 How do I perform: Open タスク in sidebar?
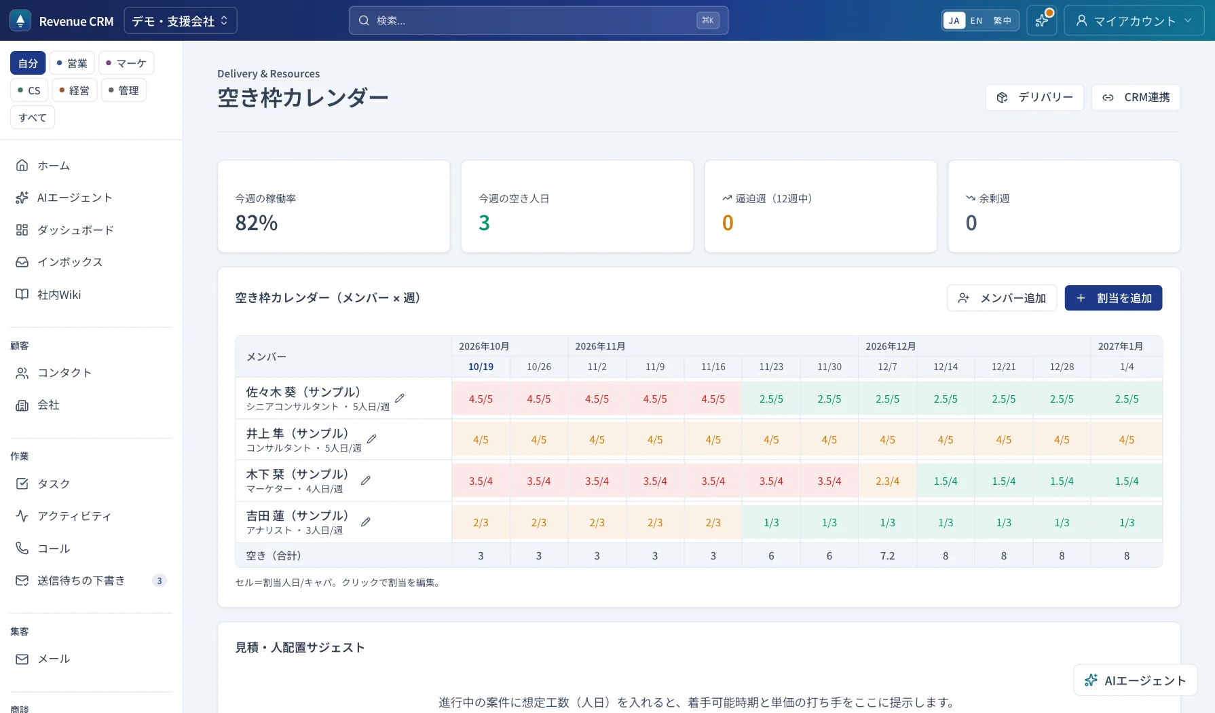pyautogui.click(x=91, y=484)
